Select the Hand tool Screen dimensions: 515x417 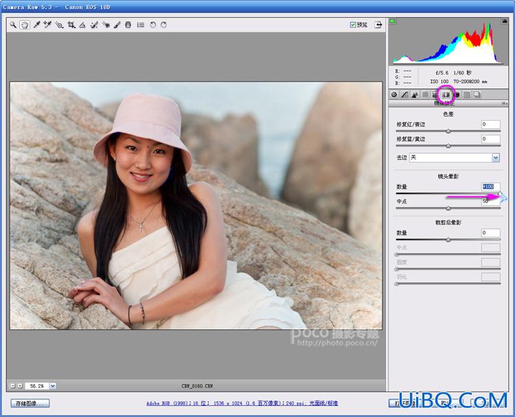[x=24, y=25]
